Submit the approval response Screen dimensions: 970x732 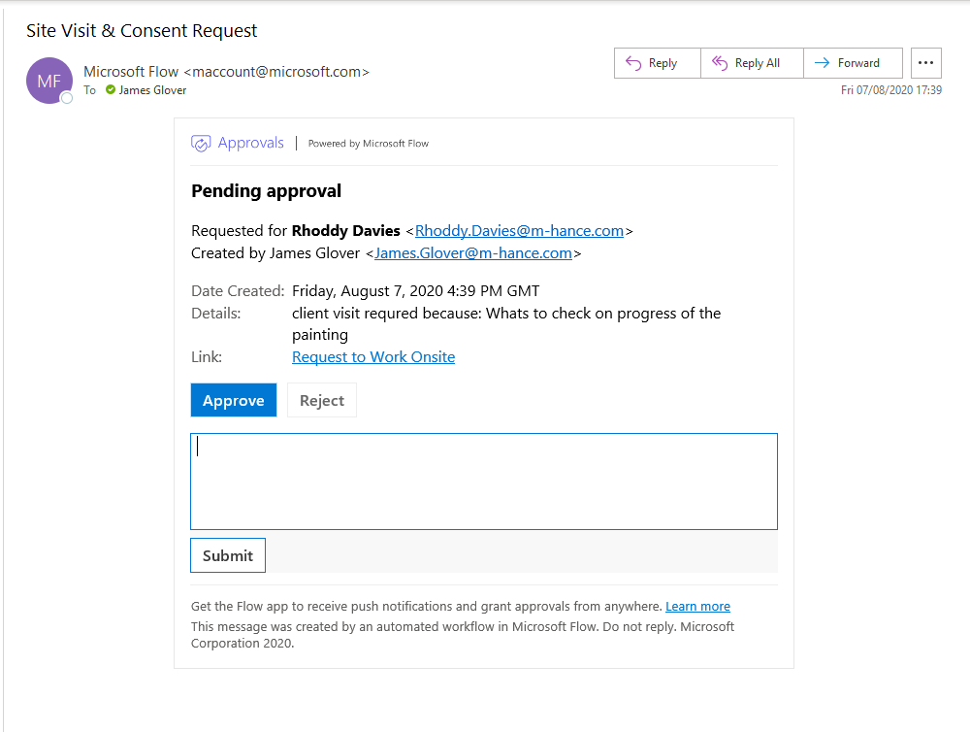pyautogui.click(x=228, y=555)
